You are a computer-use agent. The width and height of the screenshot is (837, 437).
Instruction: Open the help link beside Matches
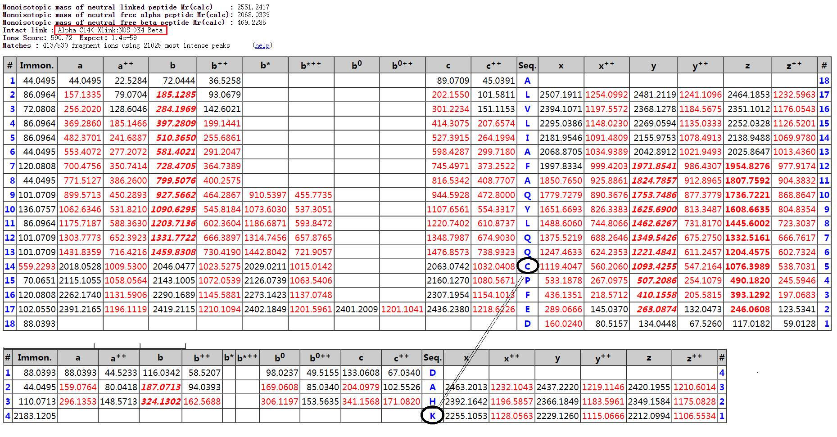(262, 45)
